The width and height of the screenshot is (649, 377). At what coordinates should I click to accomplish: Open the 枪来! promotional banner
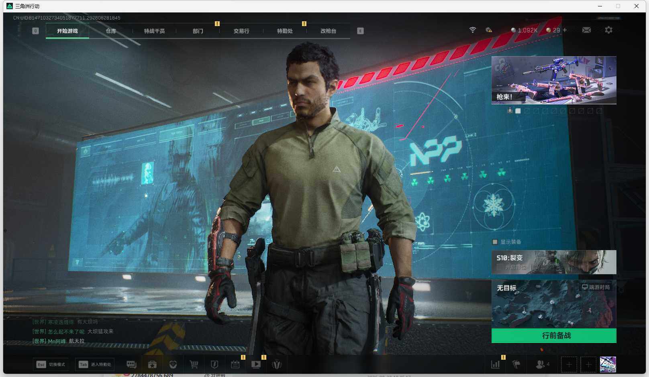pos(554,80)
